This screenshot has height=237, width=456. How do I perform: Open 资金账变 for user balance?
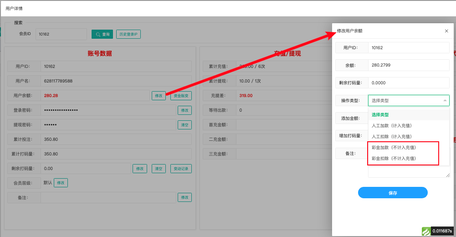click(x=181, y=96)
